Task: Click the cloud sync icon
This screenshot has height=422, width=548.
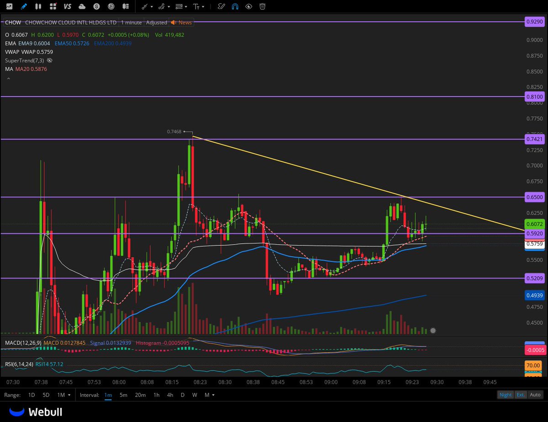Action: [82, 6]
